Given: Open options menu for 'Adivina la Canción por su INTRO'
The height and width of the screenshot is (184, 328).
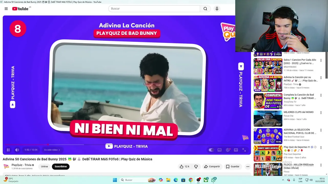Looking at the screenshot, I should point(321,78).
